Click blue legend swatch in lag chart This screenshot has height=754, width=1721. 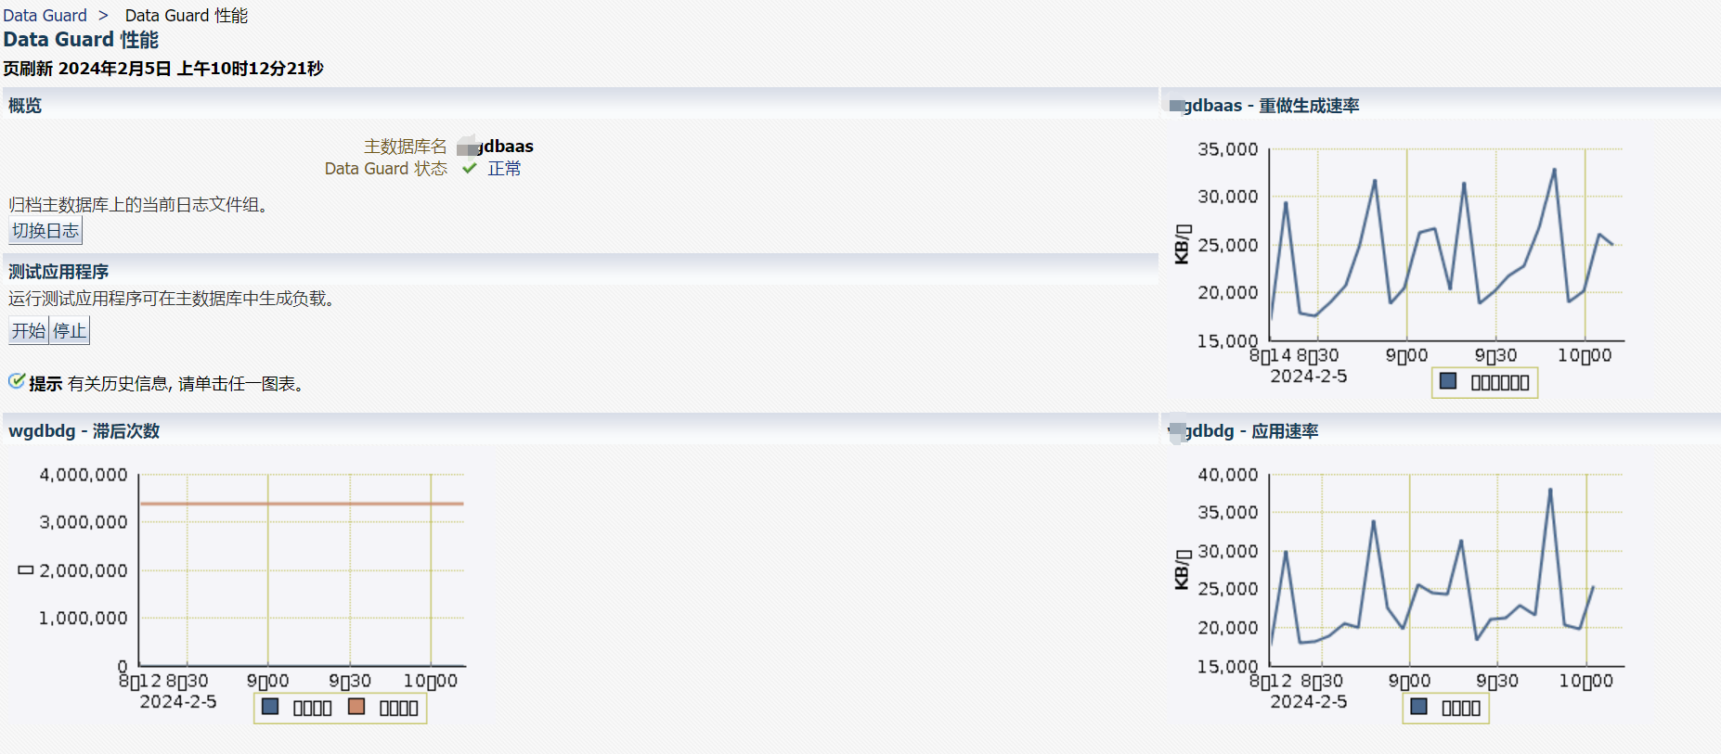tap(270, 707)
